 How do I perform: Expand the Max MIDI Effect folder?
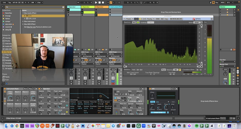click(x=23, y=24)
